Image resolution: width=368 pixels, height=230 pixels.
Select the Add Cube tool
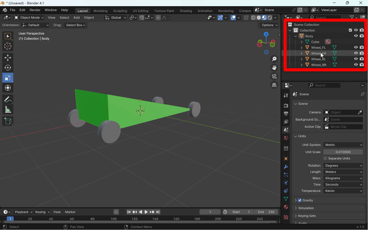pos(8,121)
